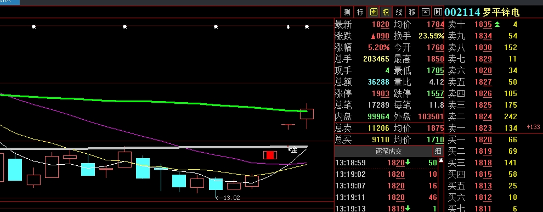This screenshot has height=212, width=543.
Task: Click the 测 toolbar button
Action: [x=347, y=13]
